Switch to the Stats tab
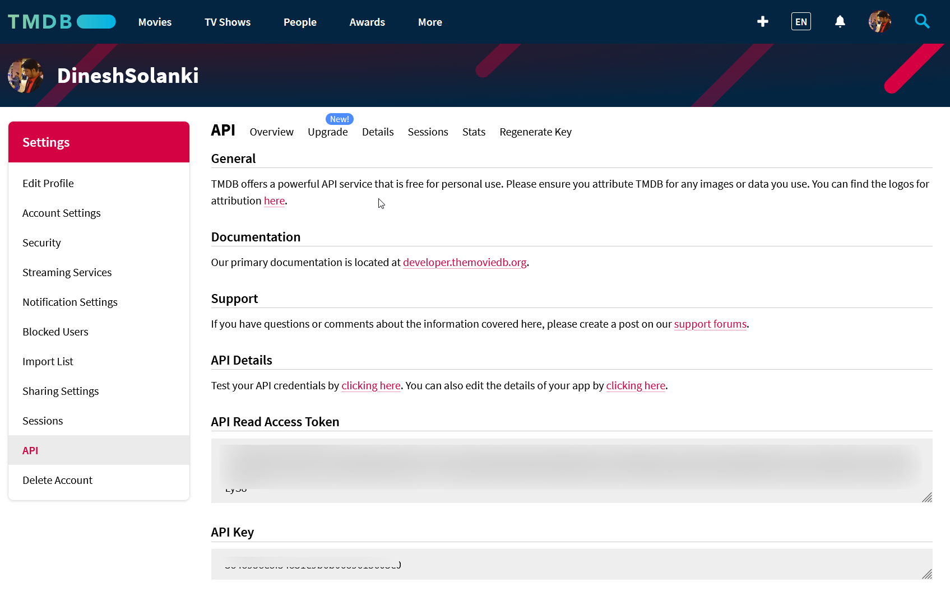The height and width of the screenshot is (592, 950). (474, 132)
